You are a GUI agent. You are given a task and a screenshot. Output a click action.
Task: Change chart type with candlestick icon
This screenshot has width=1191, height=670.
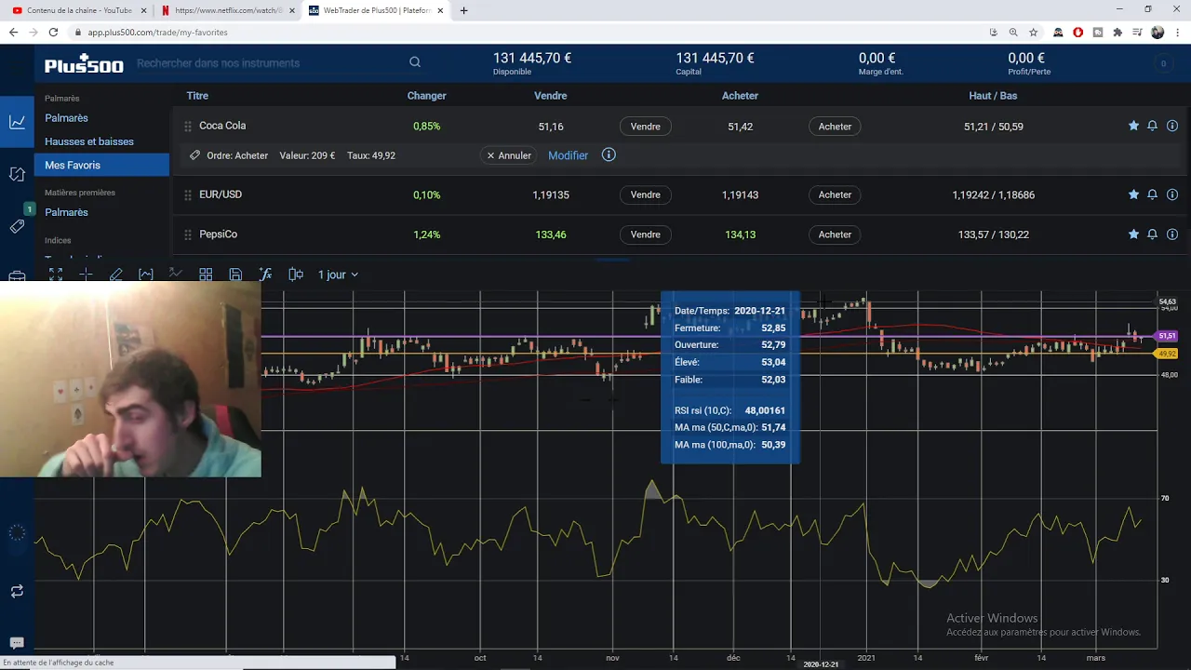296,275
